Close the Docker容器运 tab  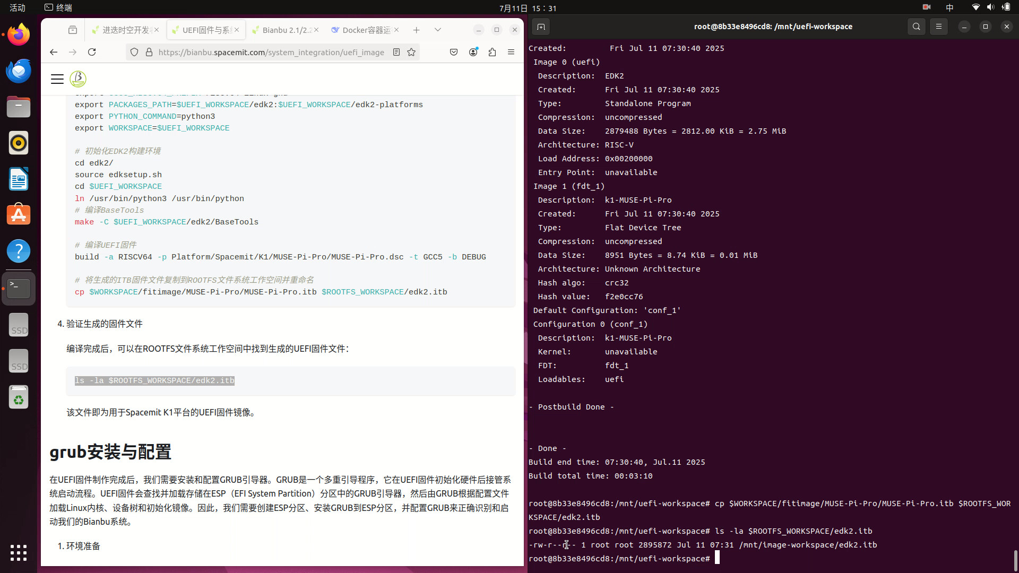tap(396, 30)
